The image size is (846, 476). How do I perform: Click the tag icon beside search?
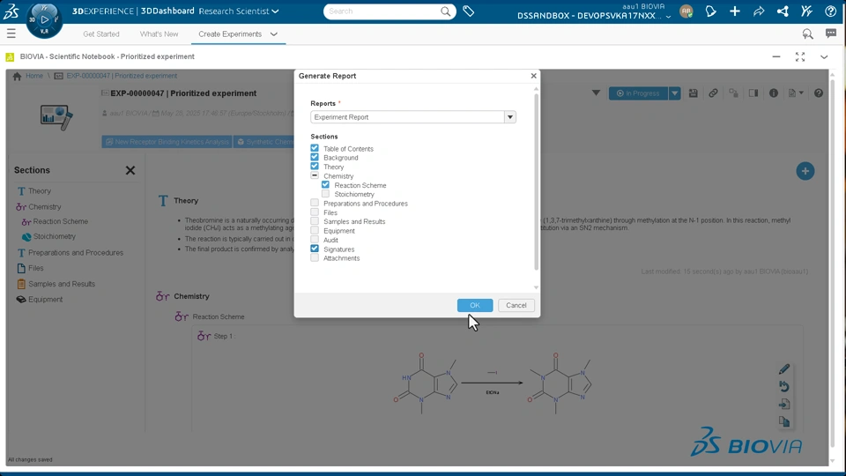(x=468, y=11)
